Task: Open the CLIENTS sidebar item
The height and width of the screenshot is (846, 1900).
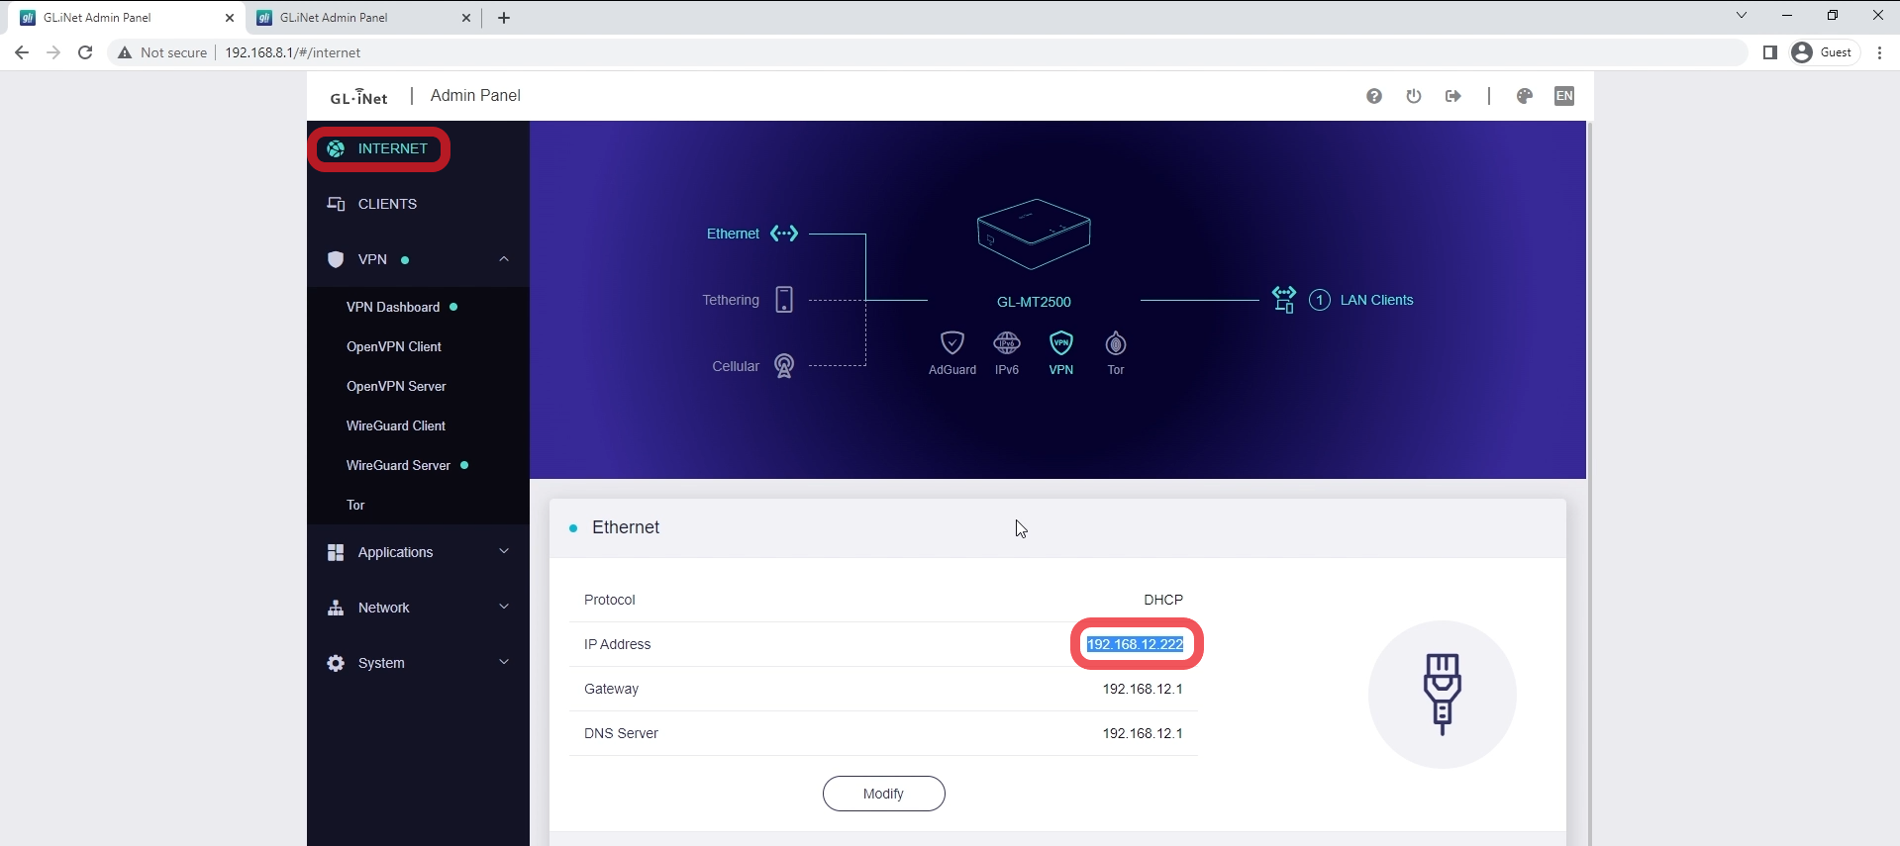Action: [x=418, y=204]
